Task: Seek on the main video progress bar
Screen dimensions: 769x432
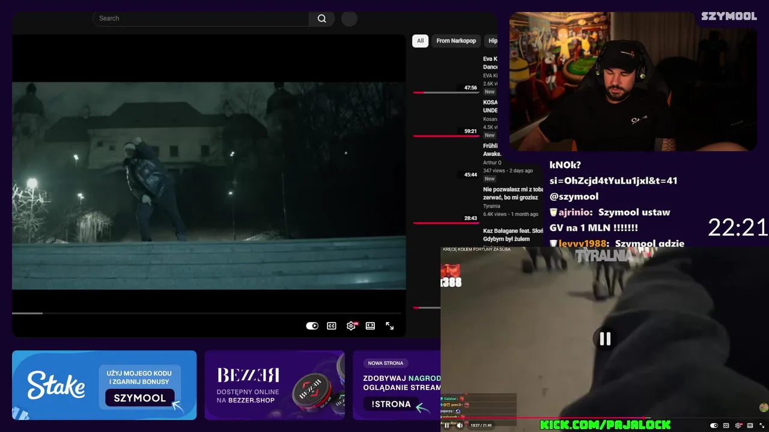Action: (x=206, y=313)
